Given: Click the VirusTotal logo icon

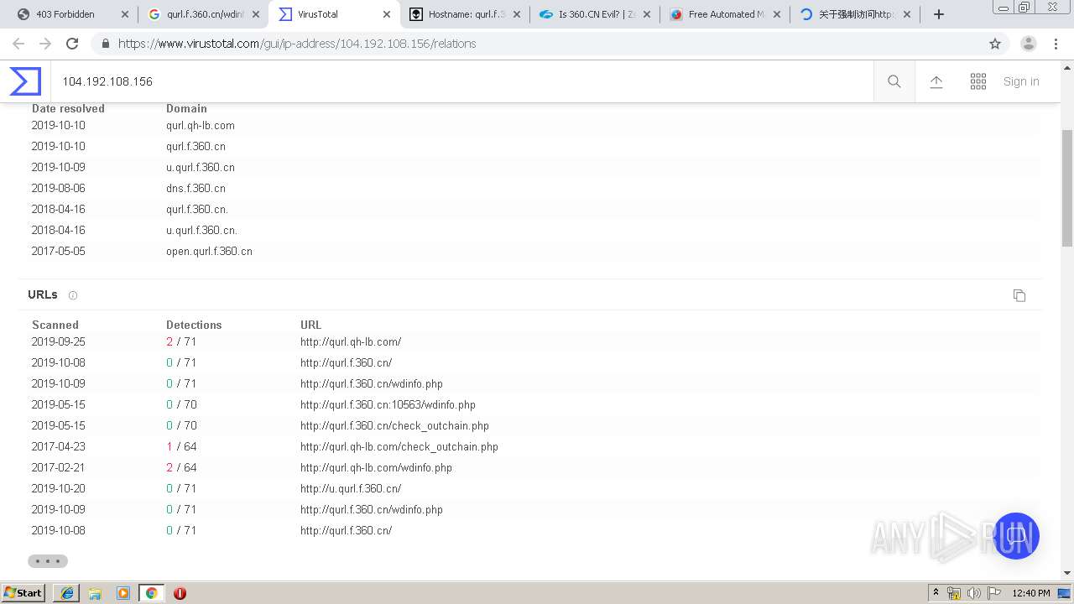Looking at the screenshot, I should [25, 81].
